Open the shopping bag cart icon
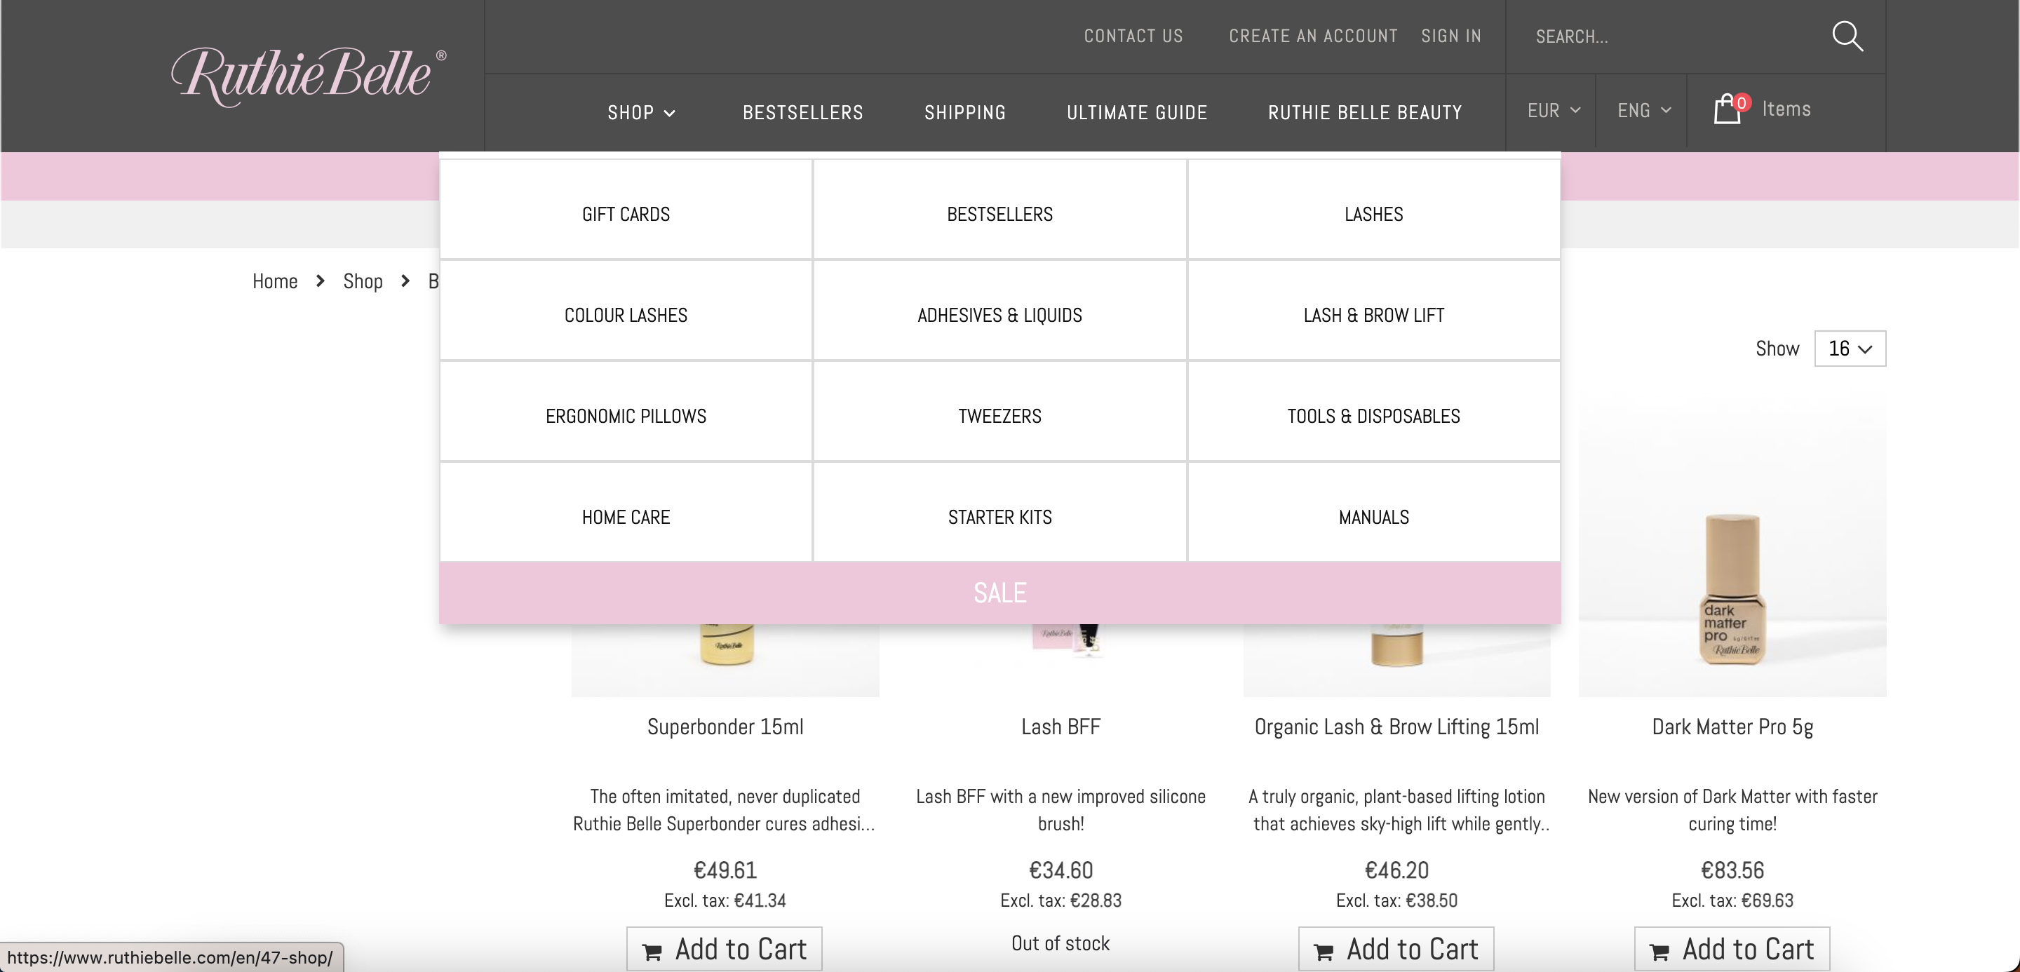2020x972 pixels. pyautogui.click(x=1727, y=109)
